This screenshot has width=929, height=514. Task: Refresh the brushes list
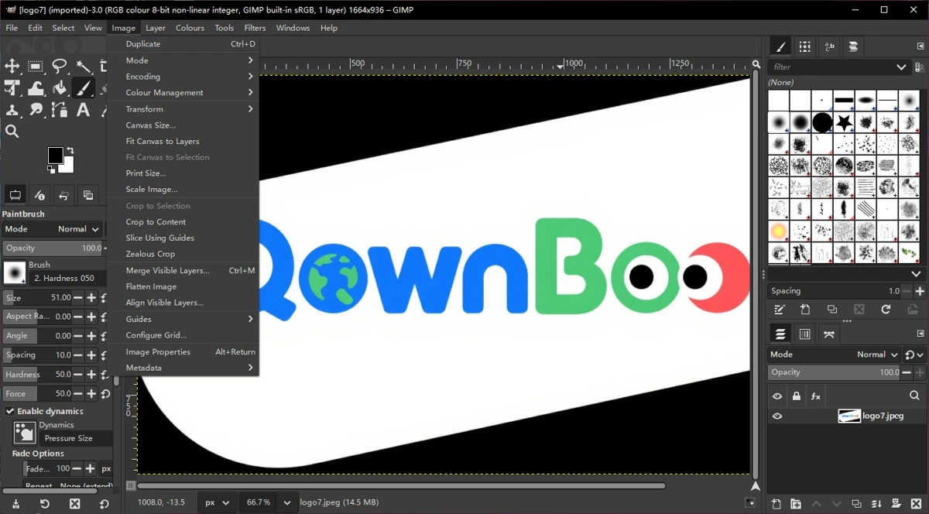[x=886, y=310]
